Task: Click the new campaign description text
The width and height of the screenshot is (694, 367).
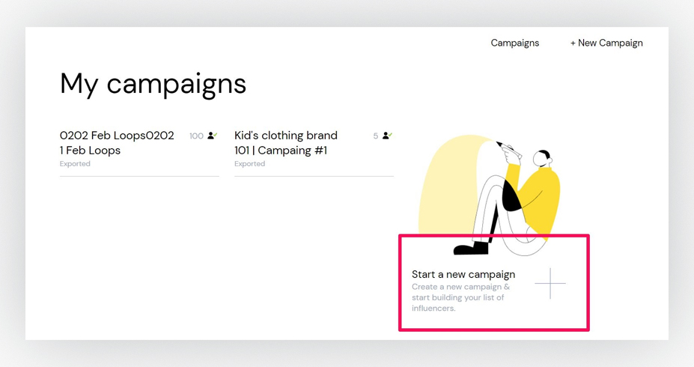Action: point(460,297)
